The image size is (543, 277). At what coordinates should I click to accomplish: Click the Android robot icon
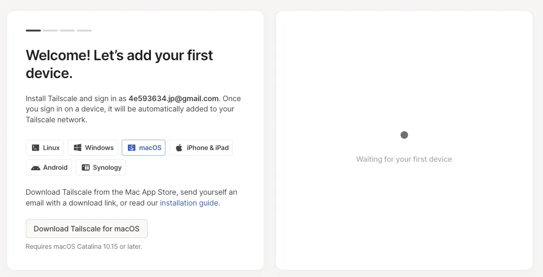pos(36,167)
